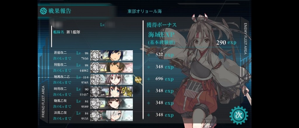Image resolution: width=299 pixels, height=128 pixels.
Task: Click the 696 exp MVP bonus line
Action: [164, 79]
